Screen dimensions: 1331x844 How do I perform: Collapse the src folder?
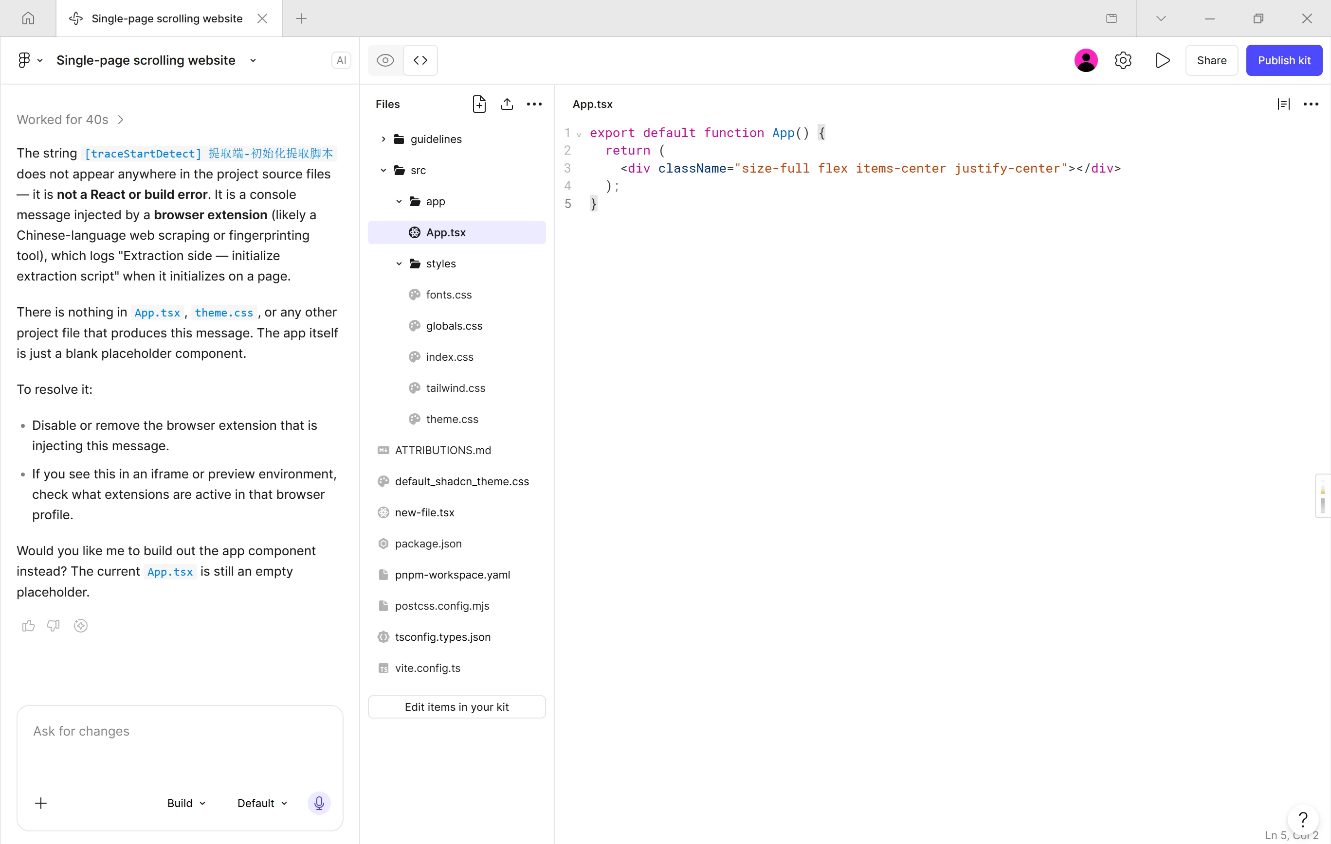coord(383,170)
